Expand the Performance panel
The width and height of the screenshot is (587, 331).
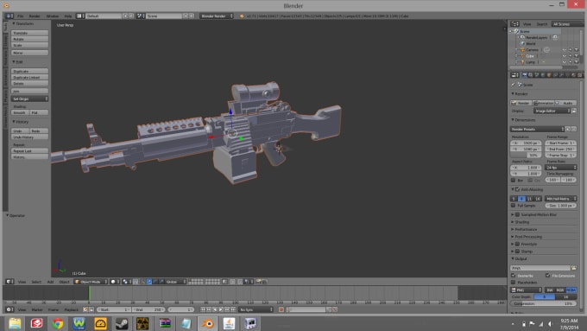click(525, 229)
